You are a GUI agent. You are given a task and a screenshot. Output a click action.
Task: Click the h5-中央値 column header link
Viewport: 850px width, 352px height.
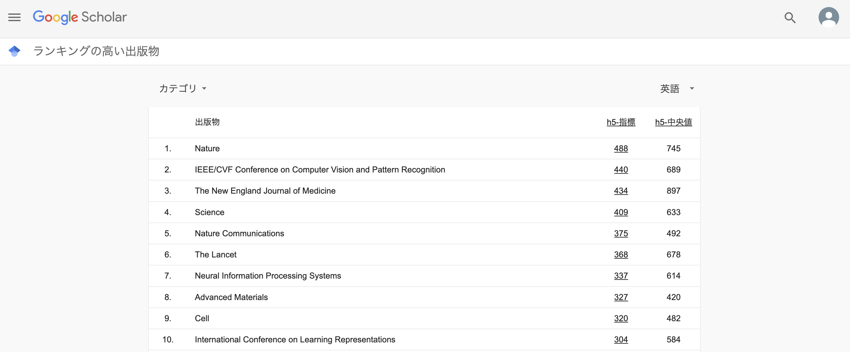pos(673,122)
